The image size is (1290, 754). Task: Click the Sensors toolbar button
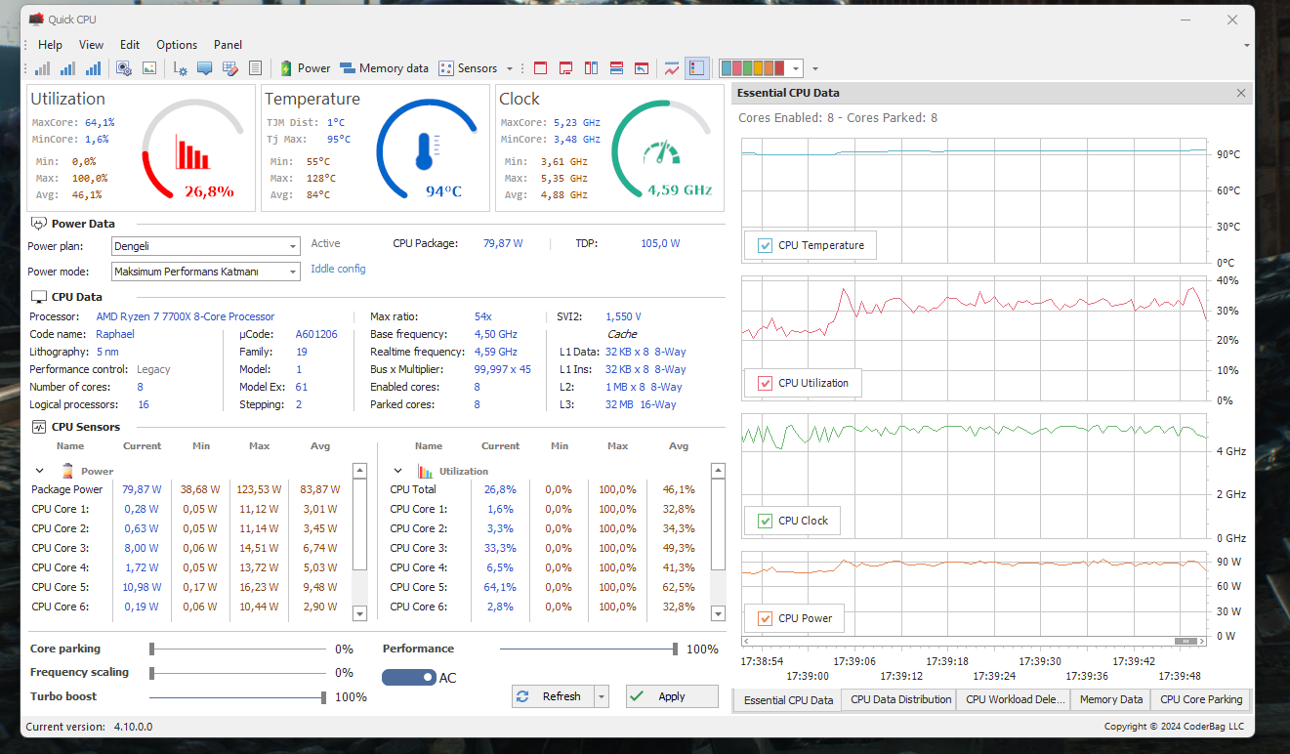pyautogui.click(x=469, y=68)
